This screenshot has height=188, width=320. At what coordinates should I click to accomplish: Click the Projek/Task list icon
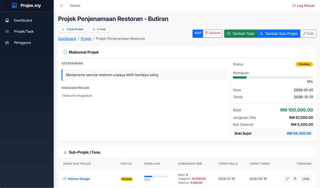[x=7, y=32]
